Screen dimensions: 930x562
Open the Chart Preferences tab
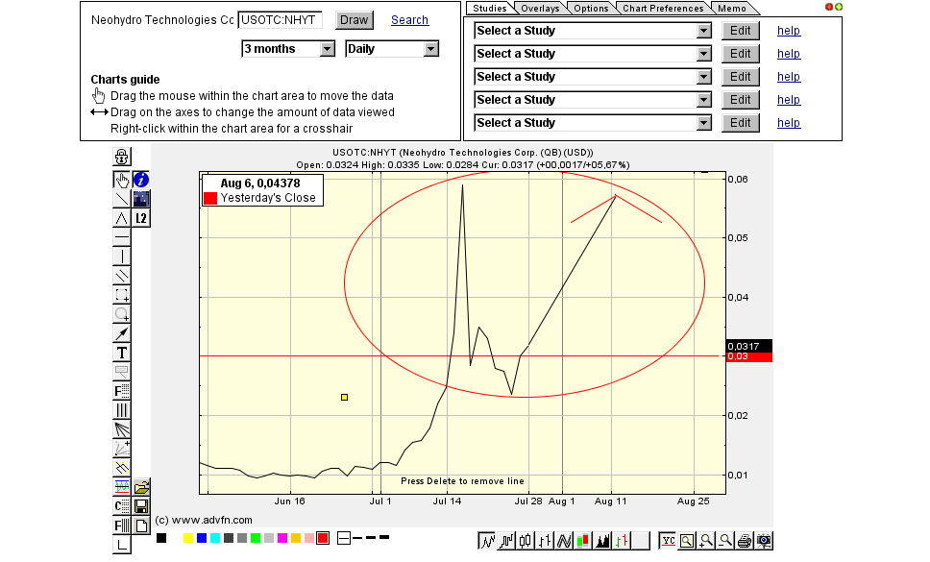point(663,9)
